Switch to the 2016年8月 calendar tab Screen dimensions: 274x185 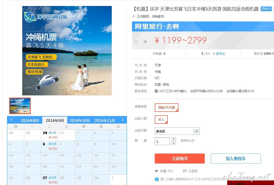30,120
